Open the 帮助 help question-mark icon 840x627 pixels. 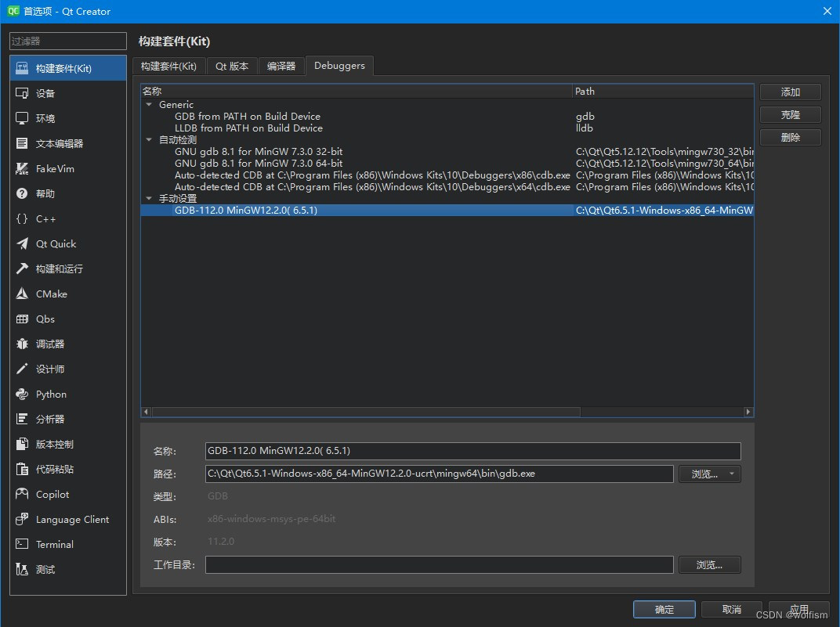click(x=22, y=193)
